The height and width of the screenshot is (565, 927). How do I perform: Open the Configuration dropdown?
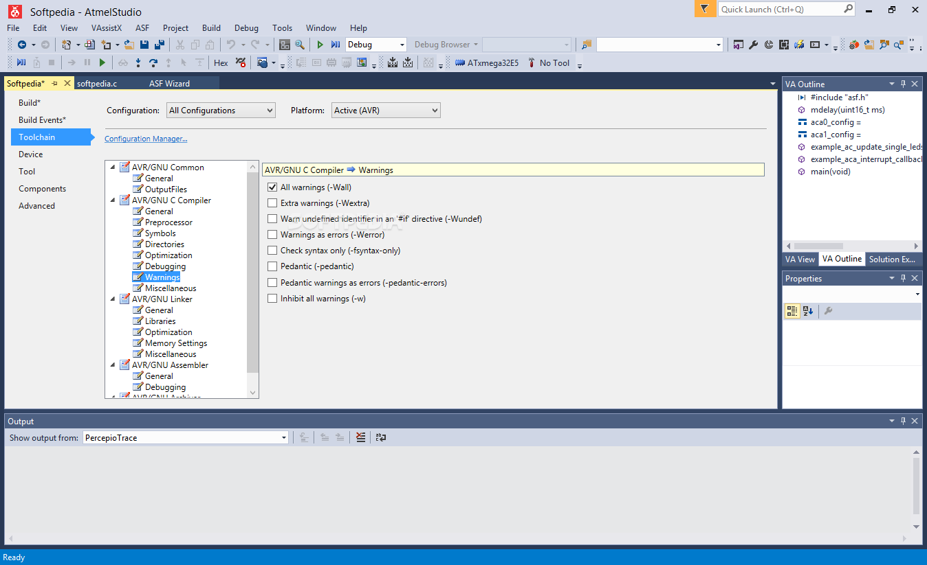[221, 111]
